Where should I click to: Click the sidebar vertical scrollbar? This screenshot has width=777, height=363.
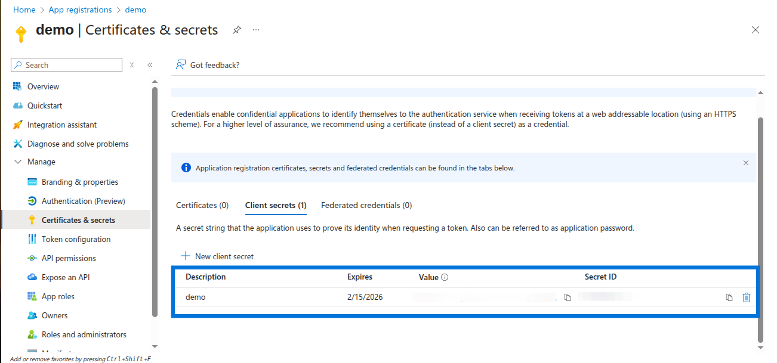pos(155,201)
